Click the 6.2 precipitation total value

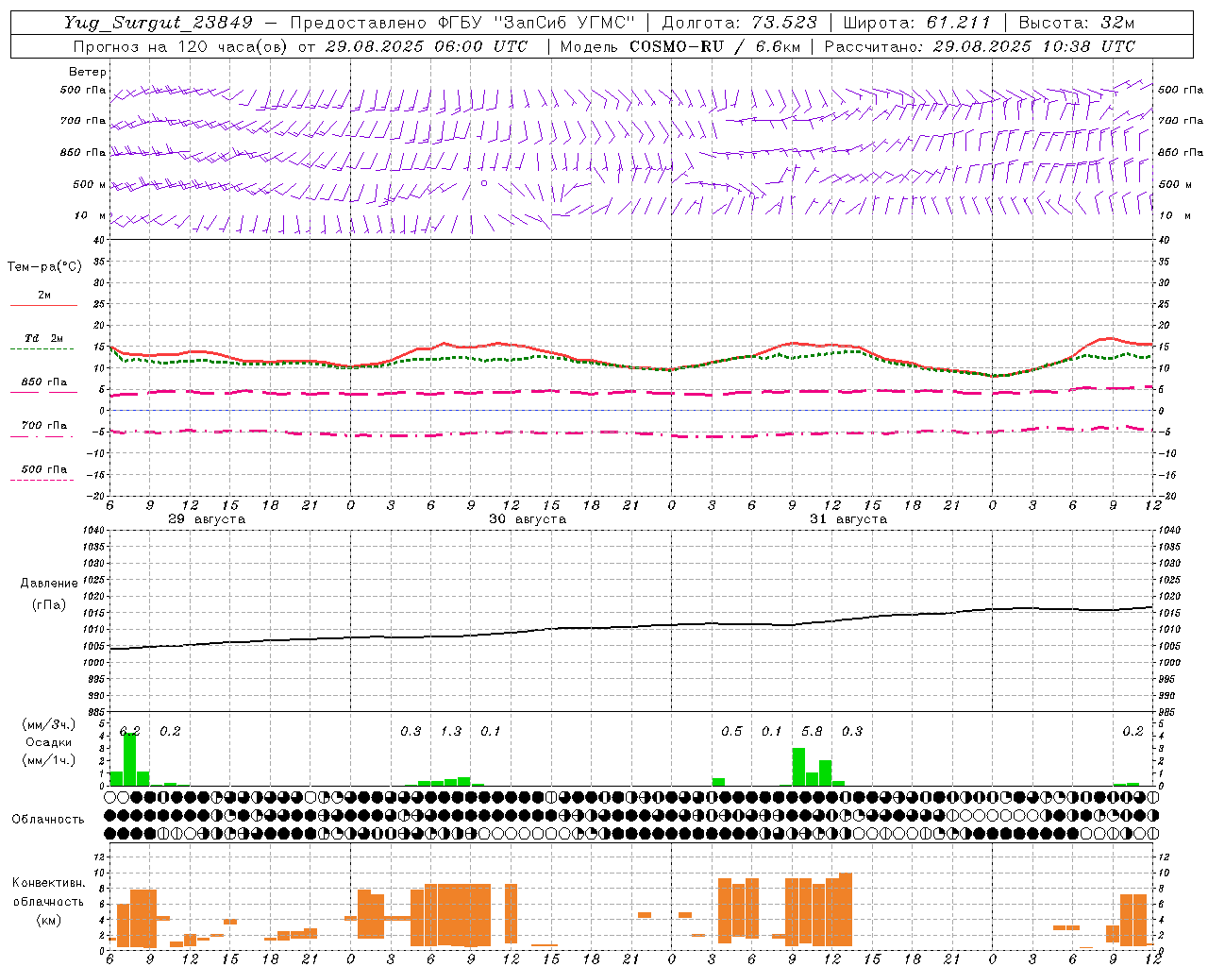pyautogui.click(x=130, y=731)
